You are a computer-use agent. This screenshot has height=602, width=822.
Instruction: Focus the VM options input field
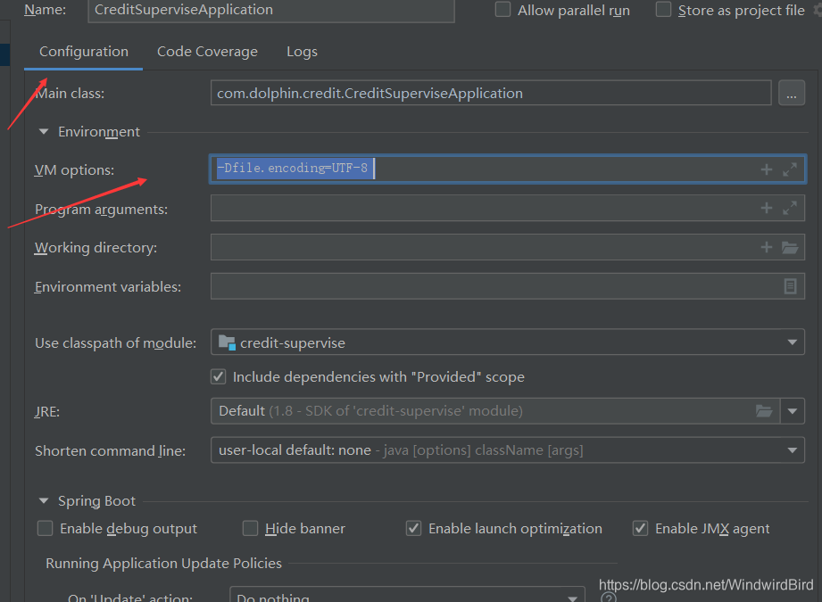(508, 169)
